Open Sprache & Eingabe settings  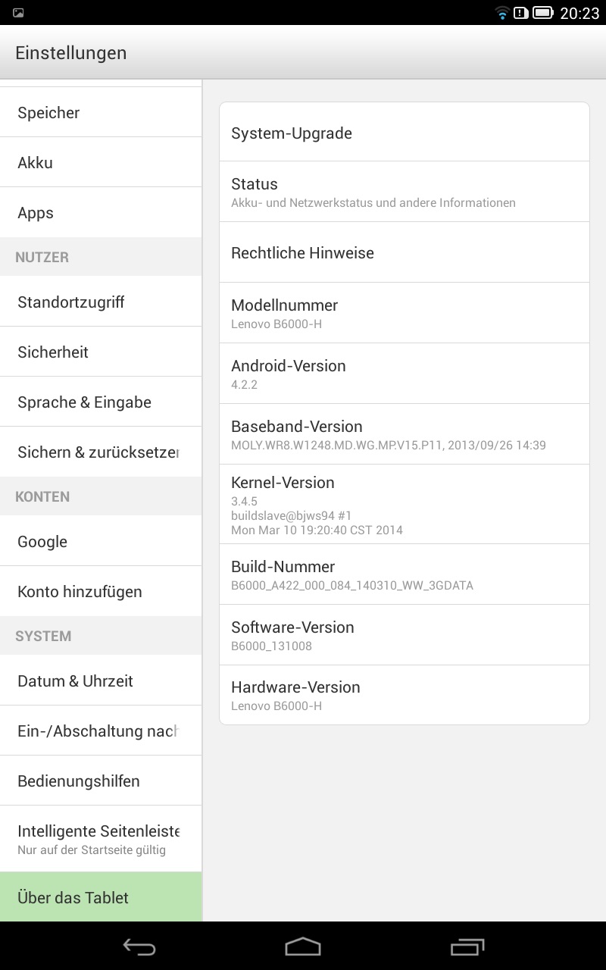point(101,402)
